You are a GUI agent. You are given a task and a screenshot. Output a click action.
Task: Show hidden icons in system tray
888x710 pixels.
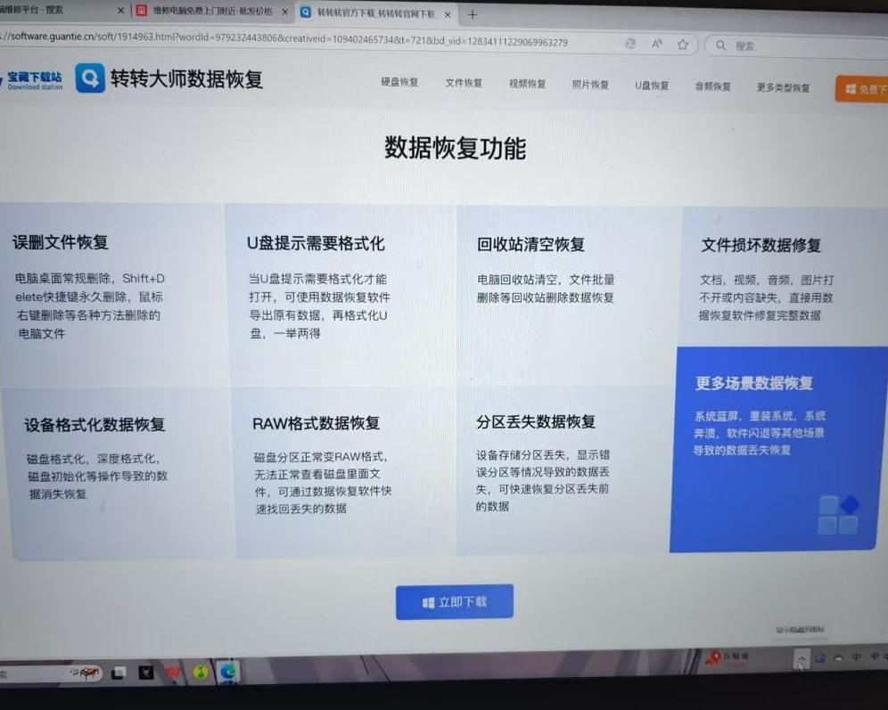tap(801, 658)
